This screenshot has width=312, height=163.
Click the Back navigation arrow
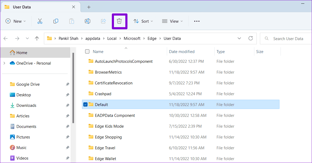(6, 39)
